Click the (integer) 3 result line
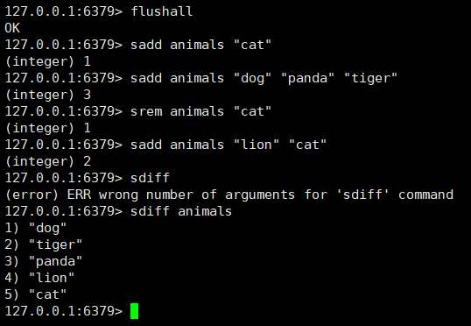471x326 pixels. click(x=48, y=95)
